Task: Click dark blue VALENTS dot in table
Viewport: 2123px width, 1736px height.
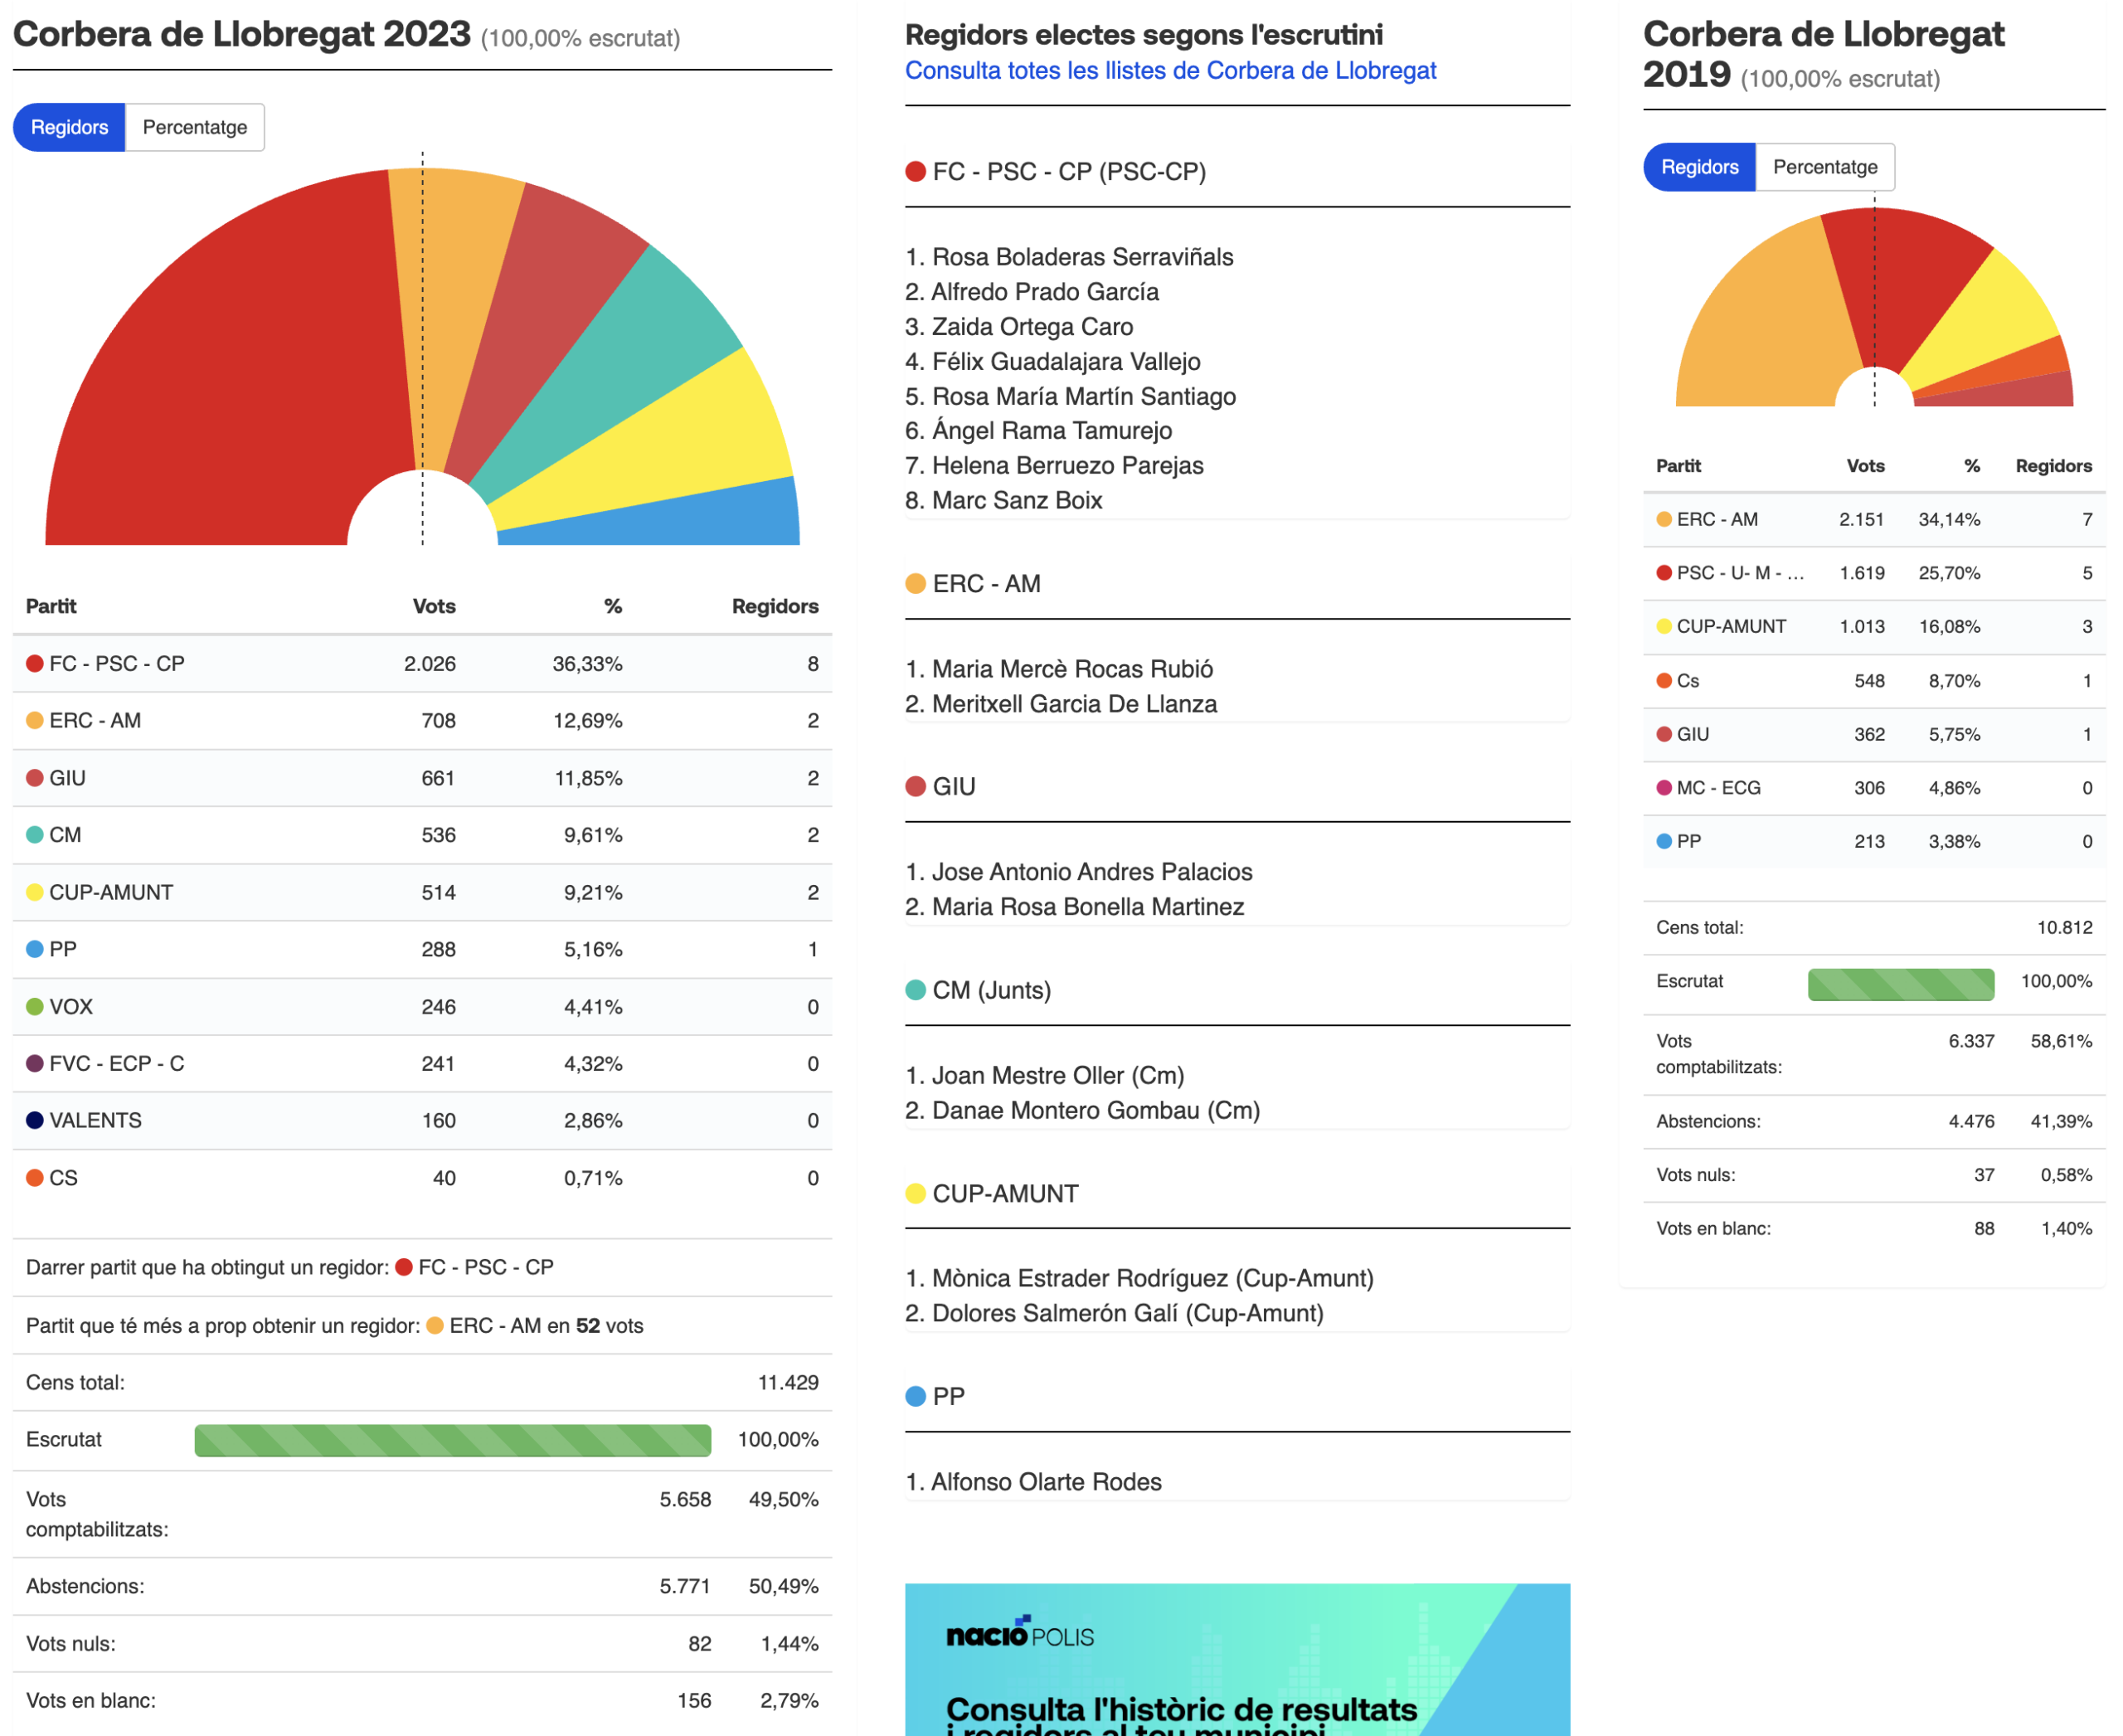Action: 35,1120
